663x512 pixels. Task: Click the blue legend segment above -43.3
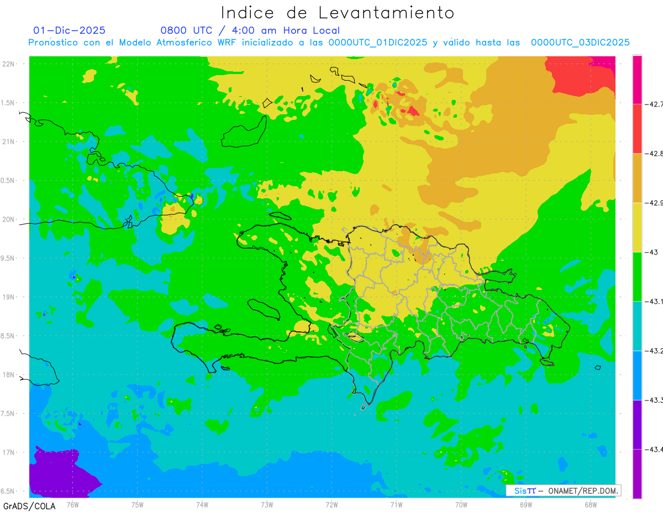point(637,375)
